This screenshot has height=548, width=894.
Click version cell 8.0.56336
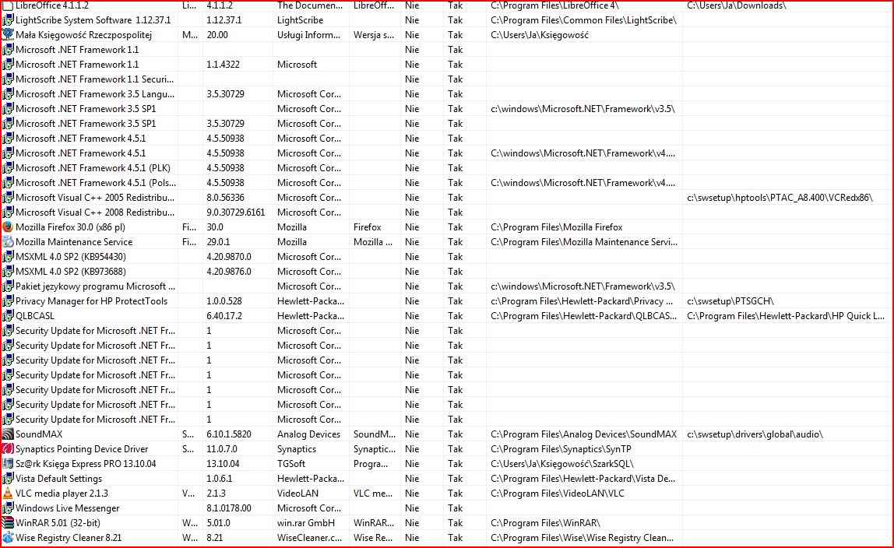click(x=225, y=198)
